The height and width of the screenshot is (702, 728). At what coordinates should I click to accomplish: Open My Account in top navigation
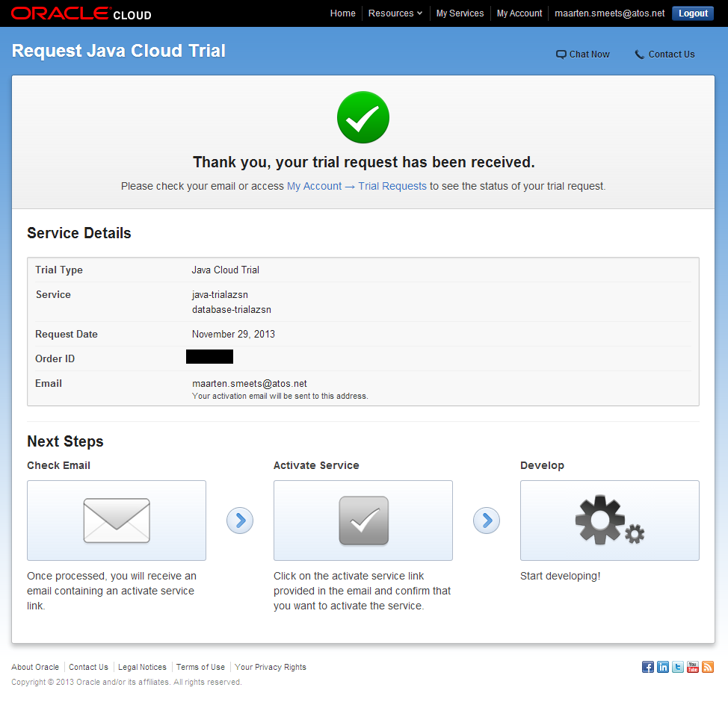pos(519,13)
